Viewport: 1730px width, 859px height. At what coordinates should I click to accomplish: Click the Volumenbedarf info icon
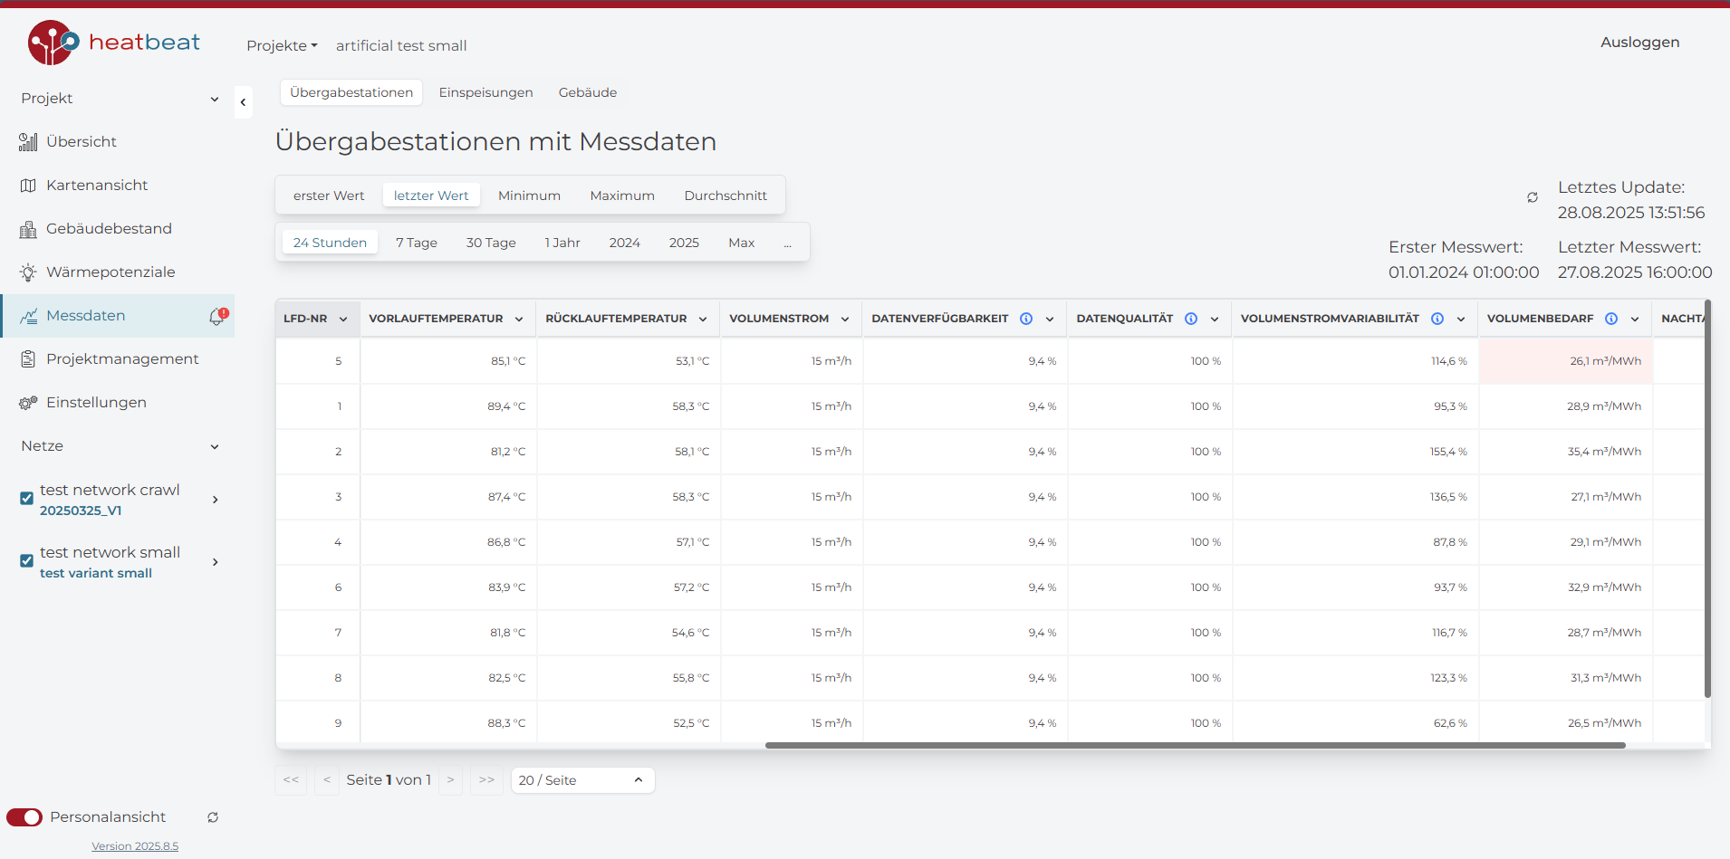click(x=1611, y=319)
